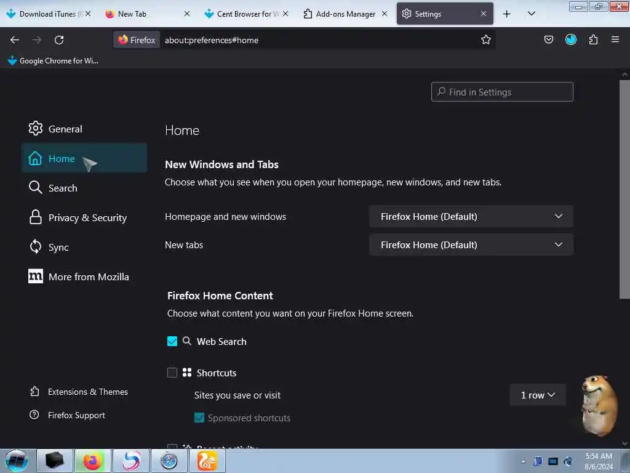The image size is (630, 473).
Task: Show hidden system tray icons
Action: tap(523, 461)
